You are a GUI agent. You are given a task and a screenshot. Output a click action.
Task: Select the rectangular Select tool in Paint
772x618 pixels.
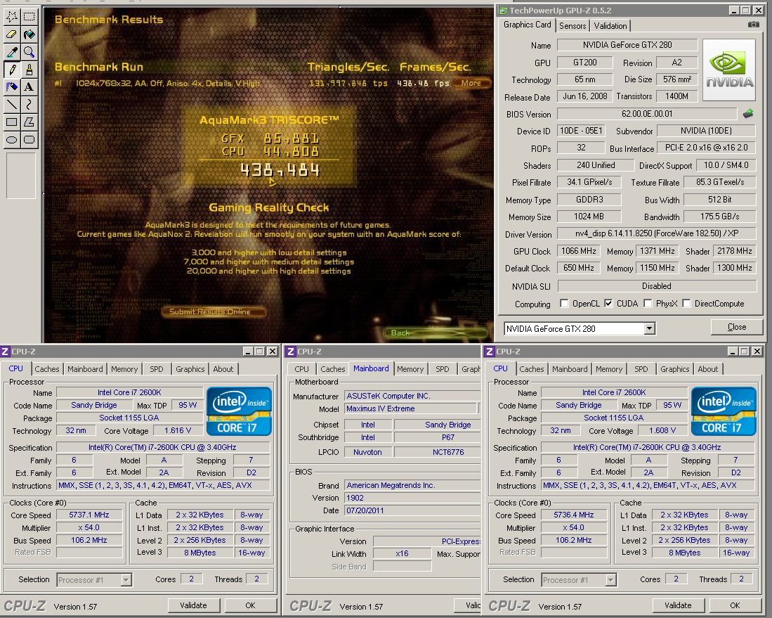point(29,17)
